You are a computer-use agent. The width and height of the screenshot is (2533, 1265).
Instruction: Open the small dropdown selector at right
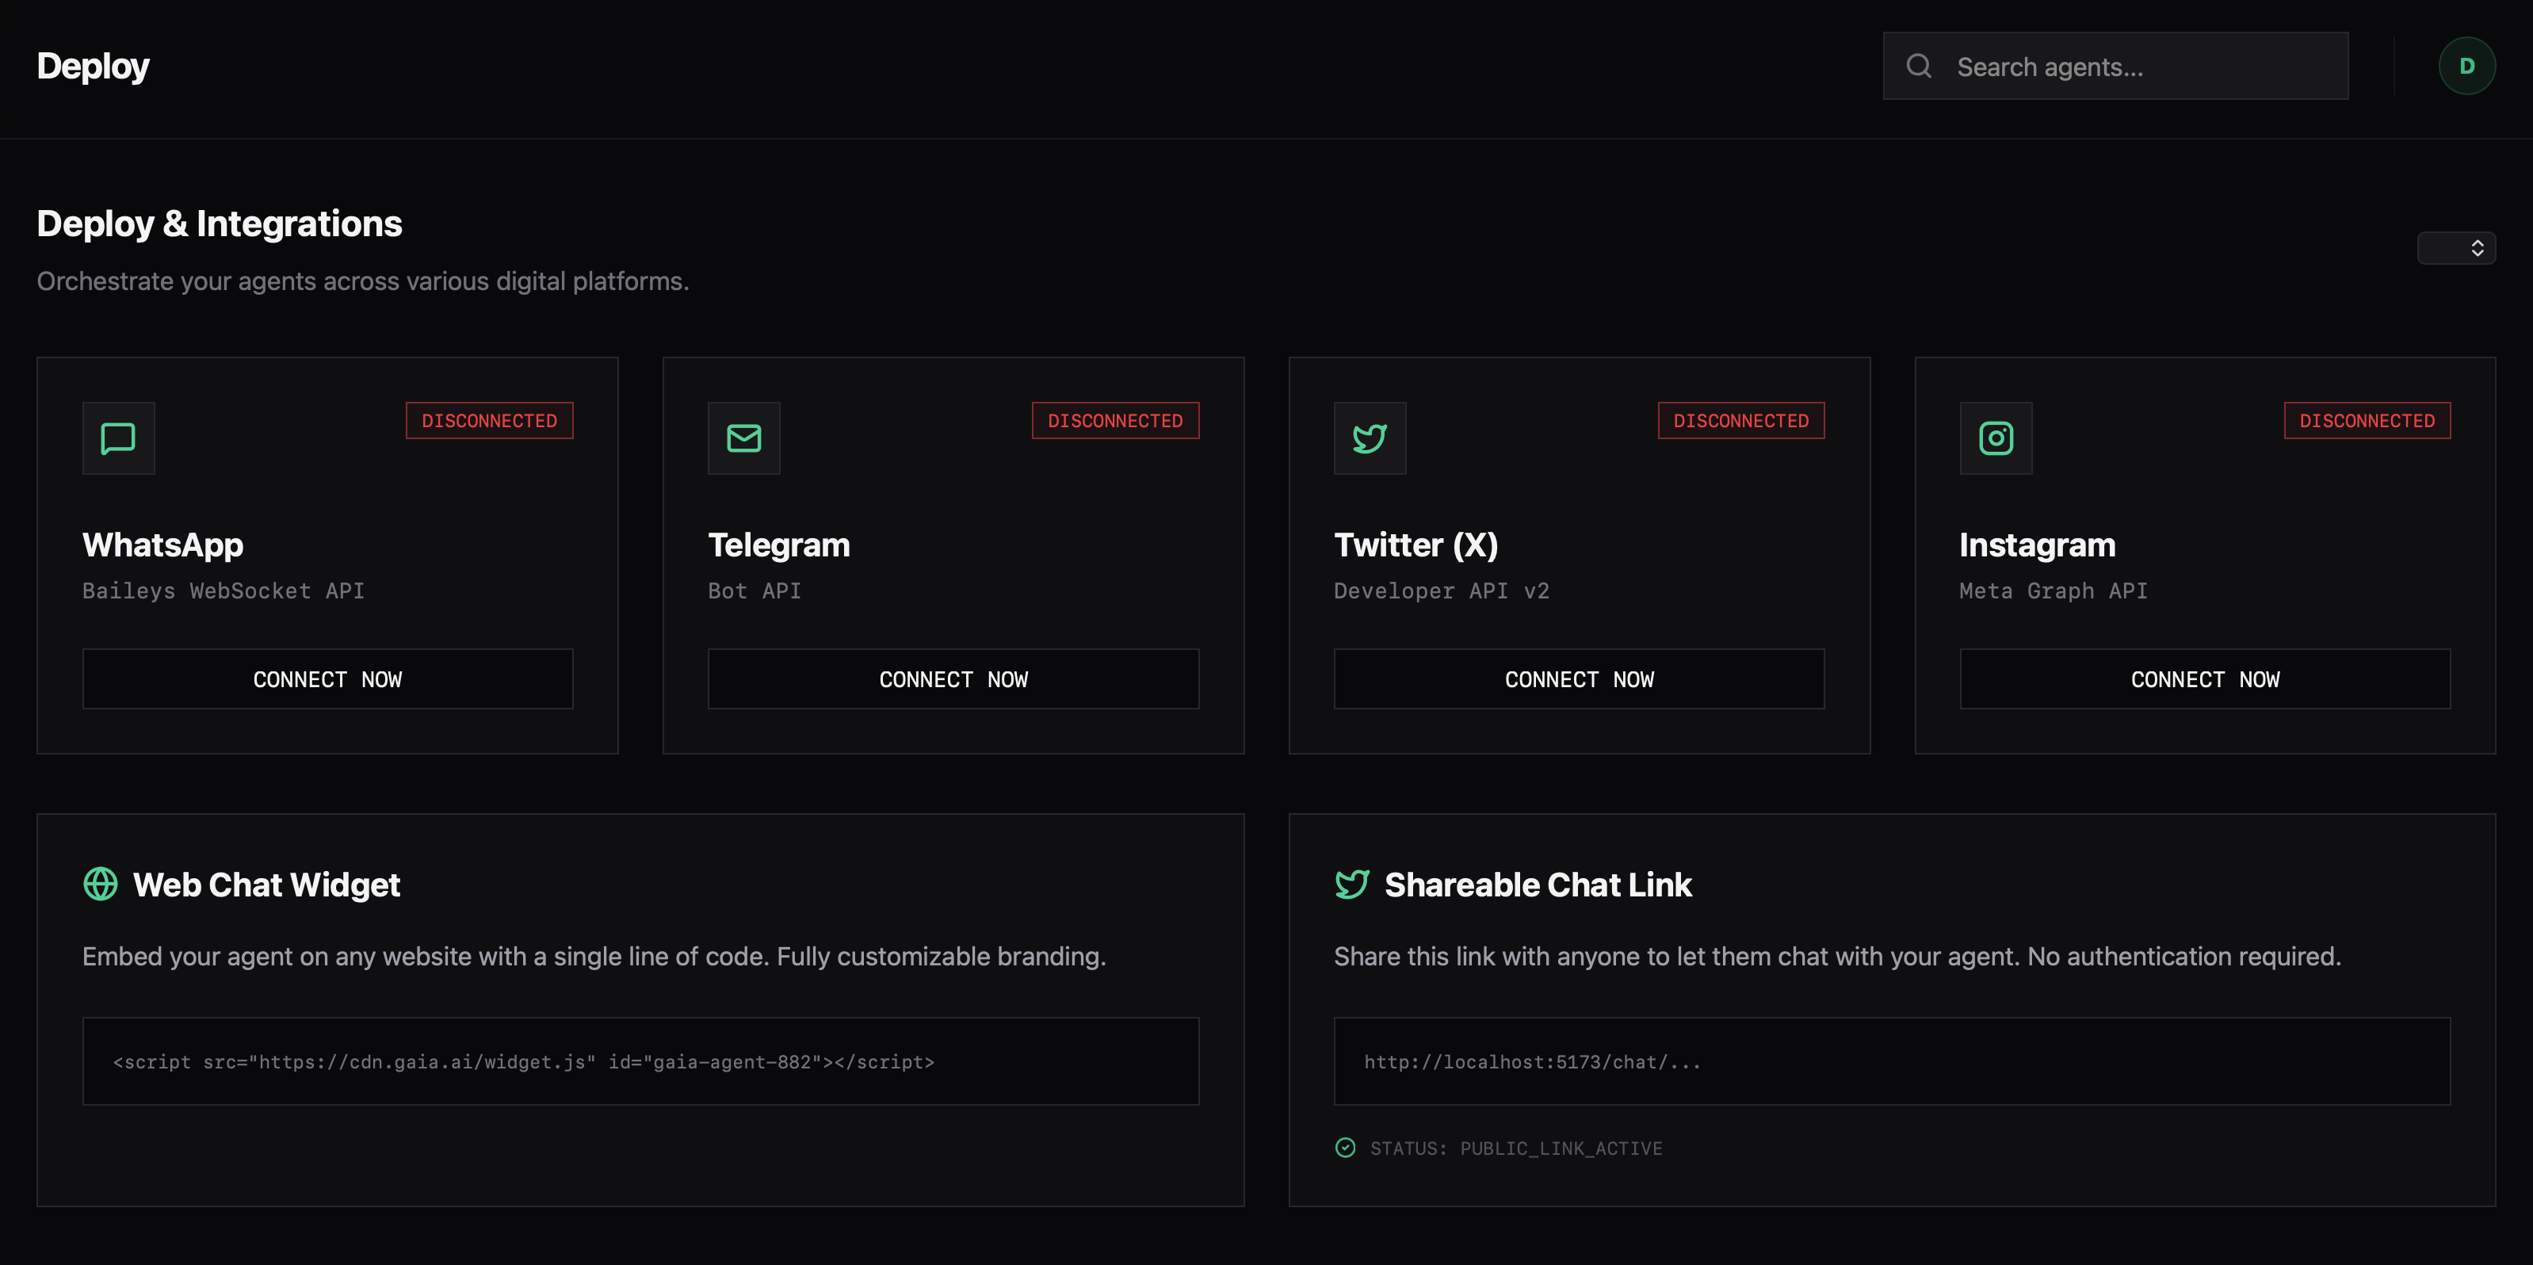click(2455, 248)
